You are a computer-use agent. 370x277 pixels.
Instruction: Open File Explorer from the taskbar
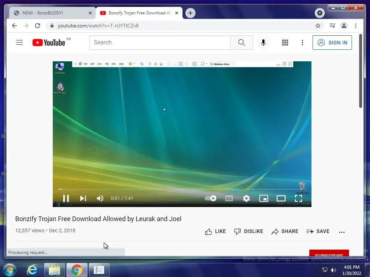click(55, 270)
